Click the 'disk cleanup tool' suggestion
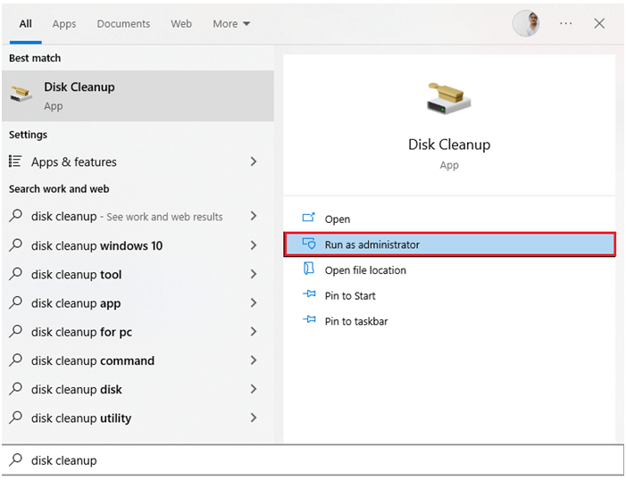 pos(138,274)
